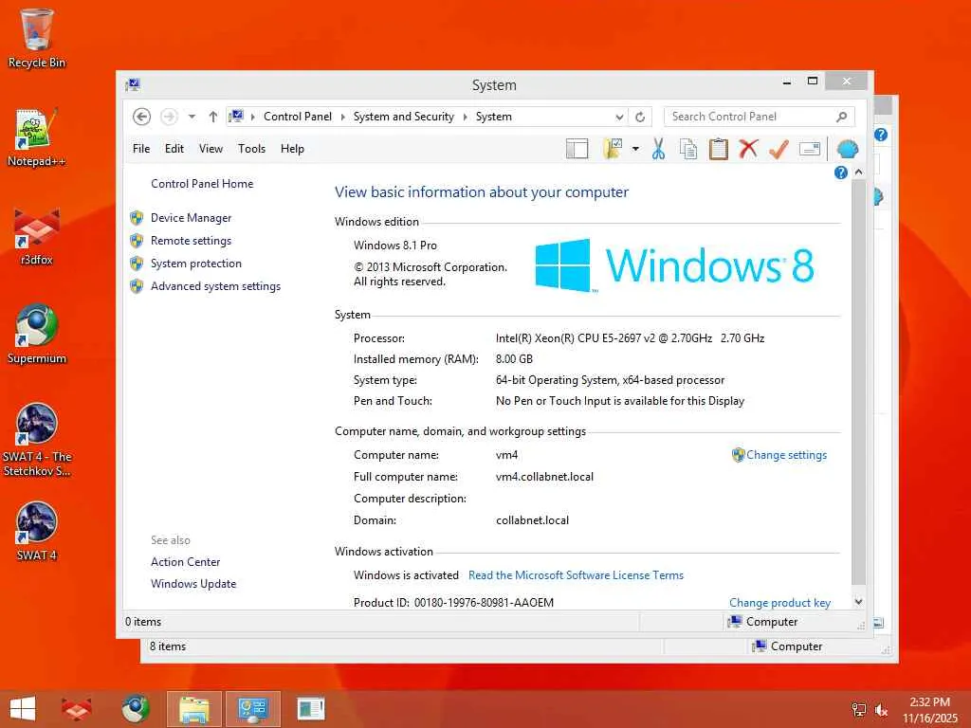The height and width of the screenshot is (728, 971).
Task: Click the Cut scissors icon
Action: coord(658,149)
